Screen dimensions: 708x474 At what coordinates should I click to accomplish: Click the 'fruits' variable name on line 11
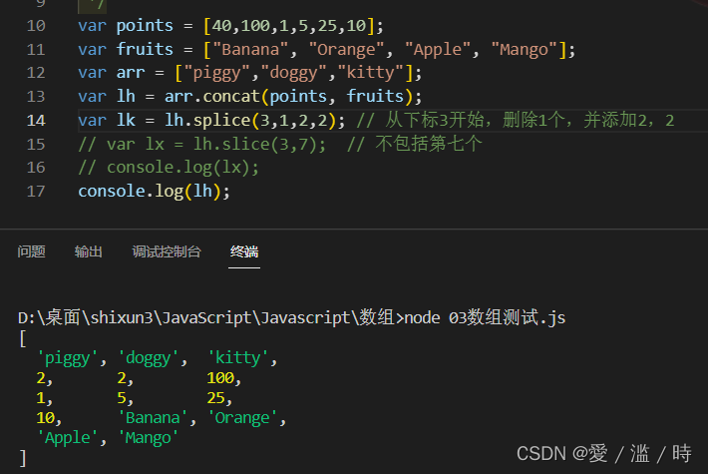point(145,49)
